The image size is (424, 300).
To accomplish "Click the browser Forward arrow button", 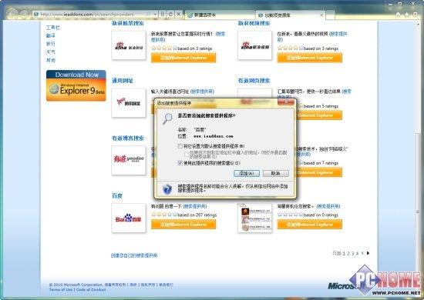I will tap(24, 14).
